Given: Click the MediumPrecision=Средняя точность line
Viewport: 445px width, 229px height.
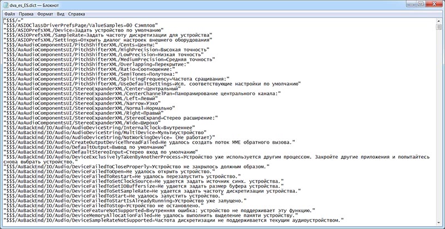Looking at the screenshot, I should (109, 60).
